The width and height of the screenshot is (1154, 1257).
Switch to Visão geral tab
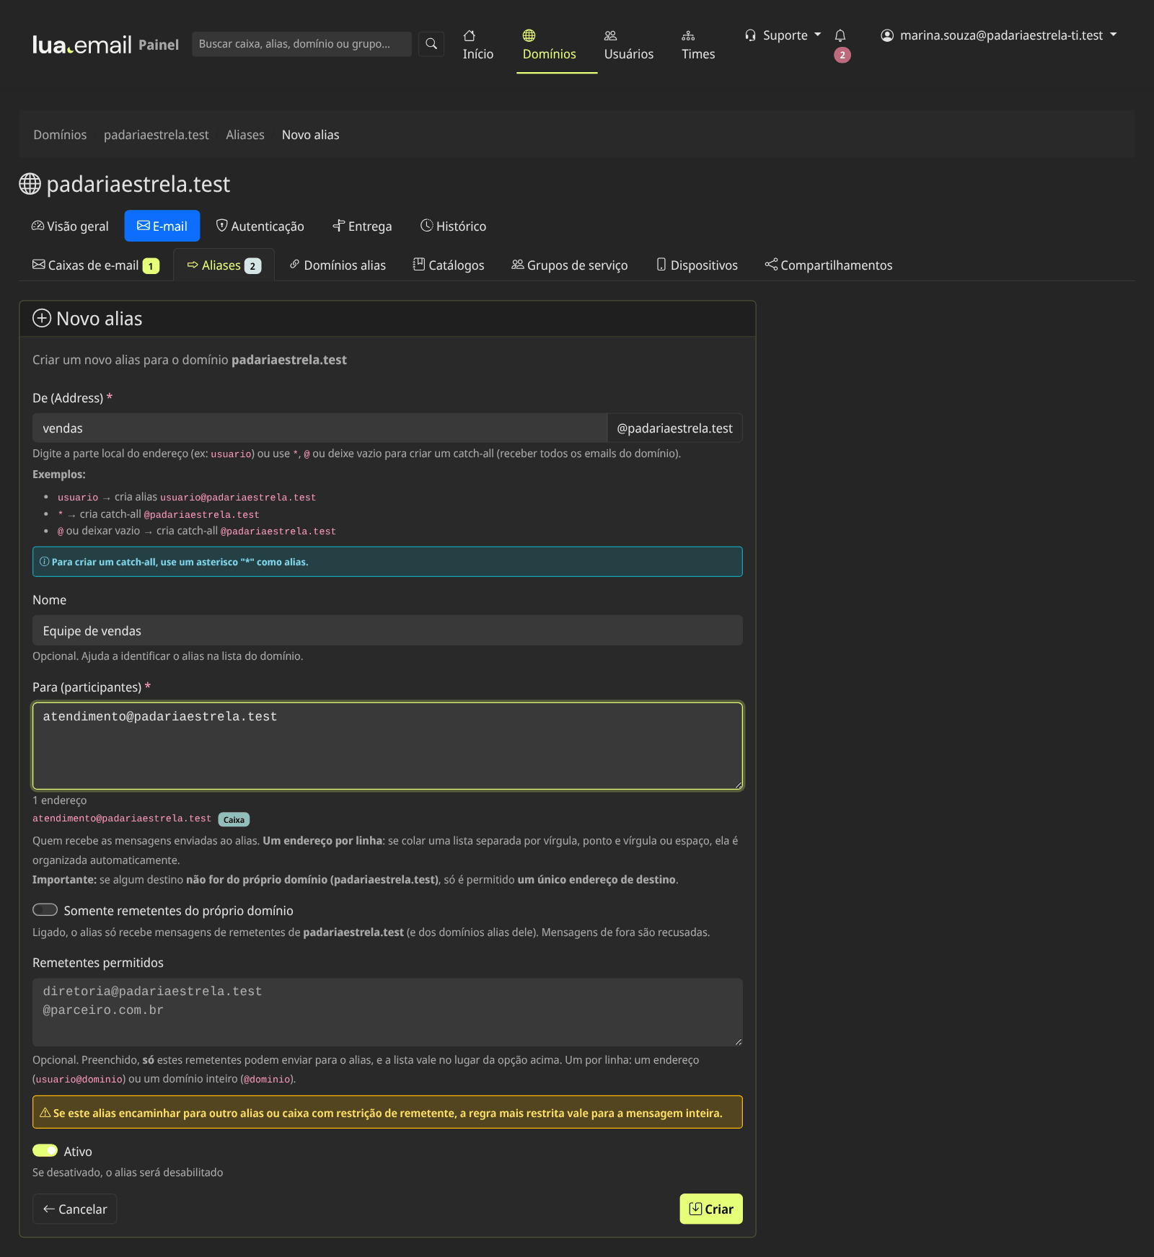click(70, 226)
